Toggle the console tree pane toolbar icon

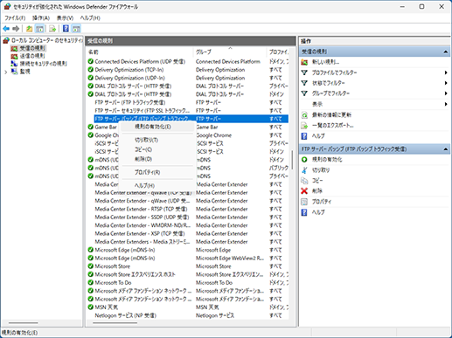click(39, 29)
